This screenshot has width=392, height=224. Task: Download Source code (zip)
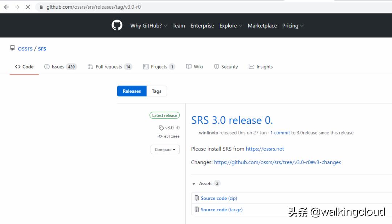(x=219, y=198)
